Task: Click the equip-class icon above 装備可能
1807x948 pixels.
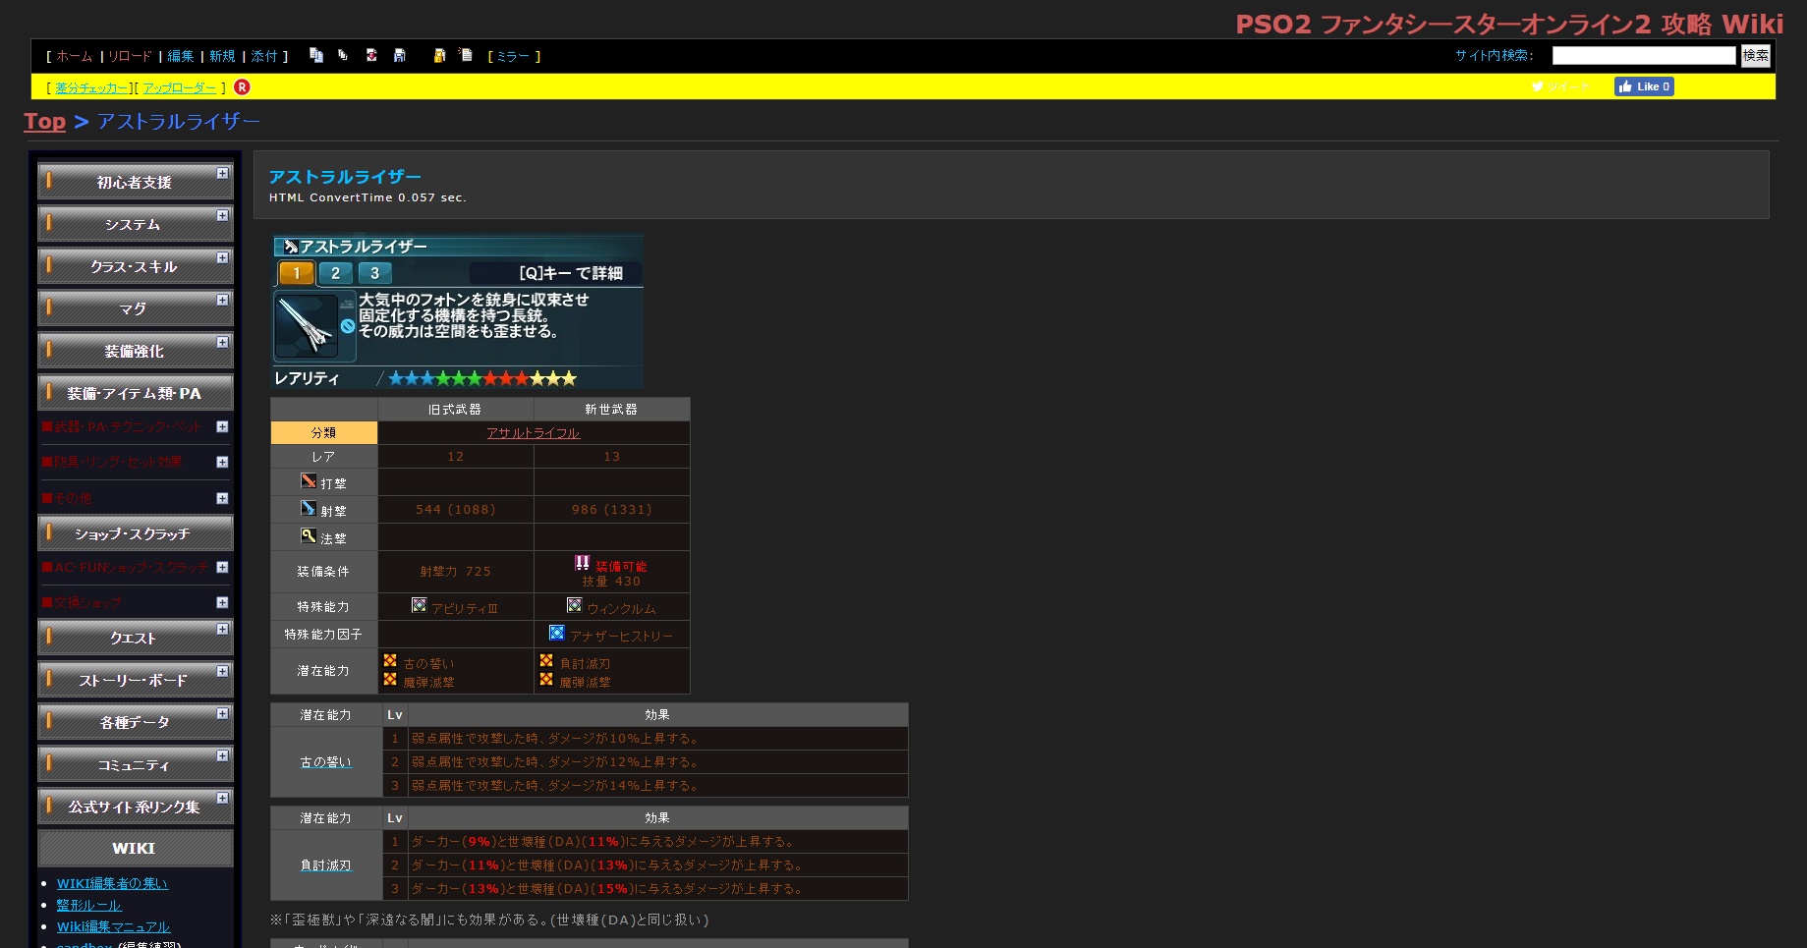Action: click(583, 563)
